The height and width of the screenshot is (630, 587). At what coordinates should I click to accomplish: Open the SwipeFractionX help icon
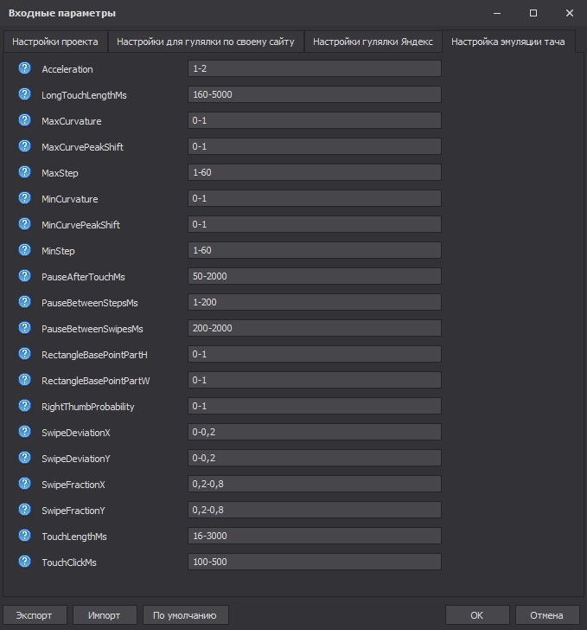point(24,484)
